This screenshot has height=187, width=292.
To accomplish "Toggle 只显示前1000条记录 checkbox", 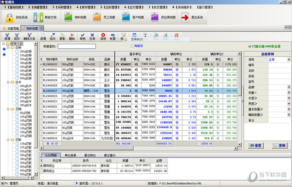I will click(x=250, y=46).
